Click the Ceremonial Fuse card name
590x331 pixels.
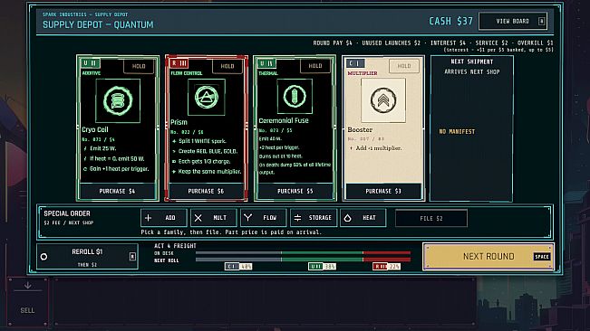coord(284,120)
